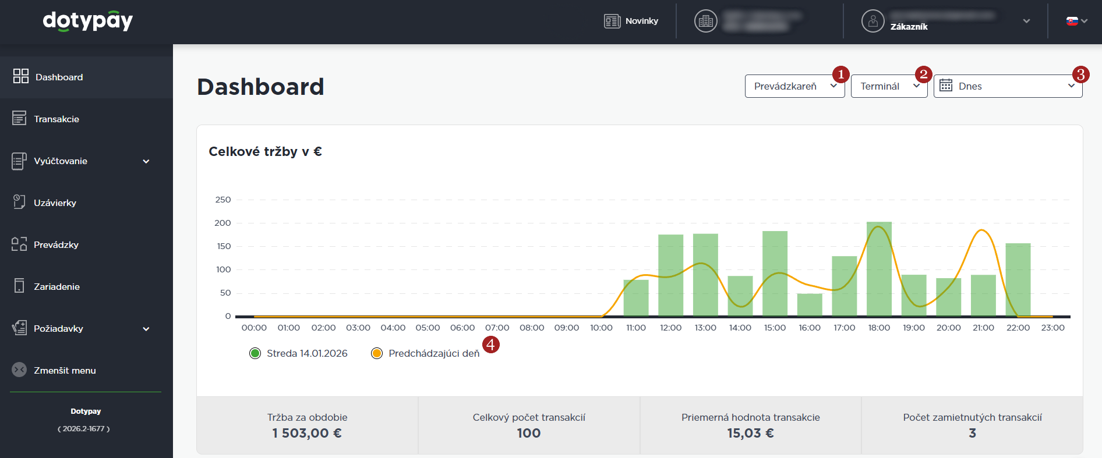The image size is (1102, 458).
Task: Click the Zariadenie device icon
Action: 19,286
